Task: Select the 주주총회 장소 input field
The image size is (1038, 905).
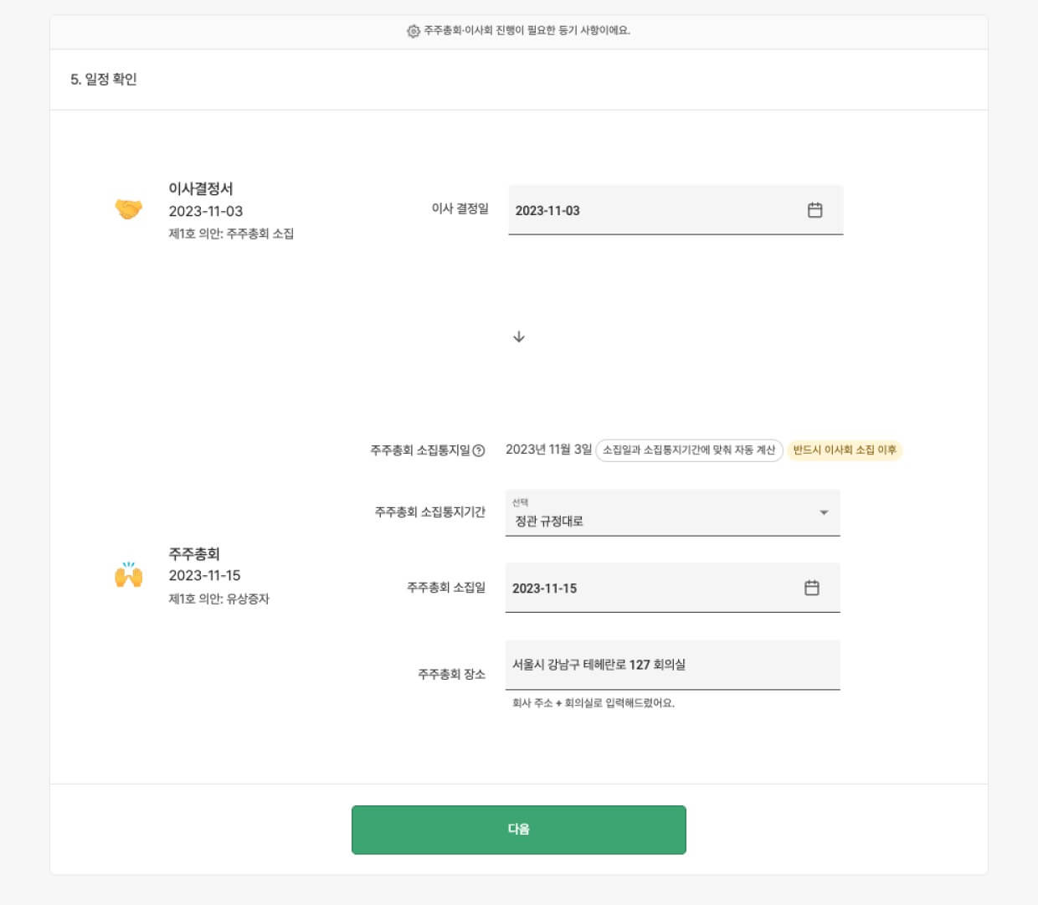Action: point(671,665)
